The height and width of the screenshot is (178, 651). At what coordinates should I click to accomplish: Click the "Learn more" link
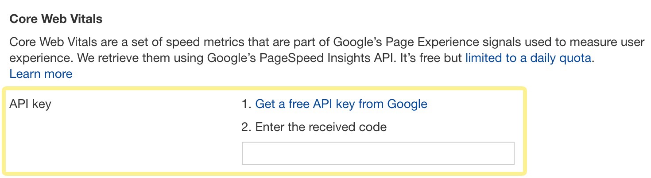coord(41,74)
